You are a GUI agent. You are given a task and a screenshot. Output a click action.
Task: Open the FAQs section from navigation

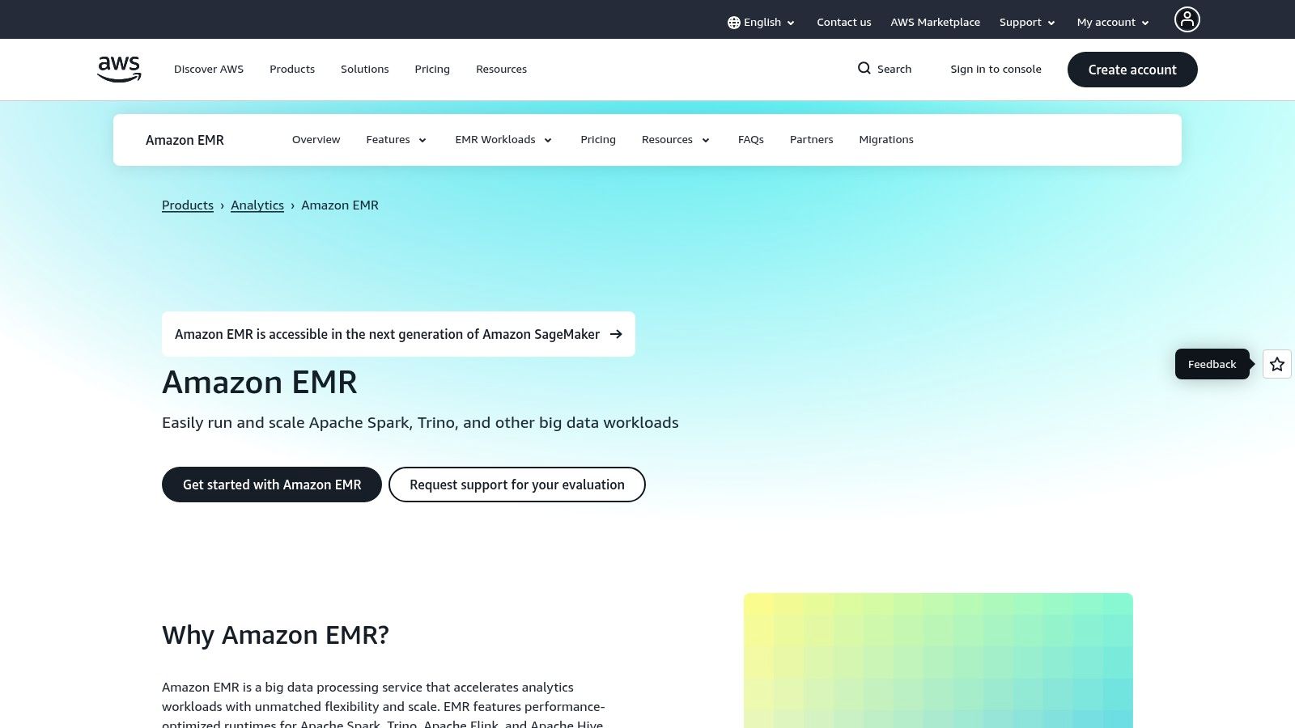click(x=750, y=139)
